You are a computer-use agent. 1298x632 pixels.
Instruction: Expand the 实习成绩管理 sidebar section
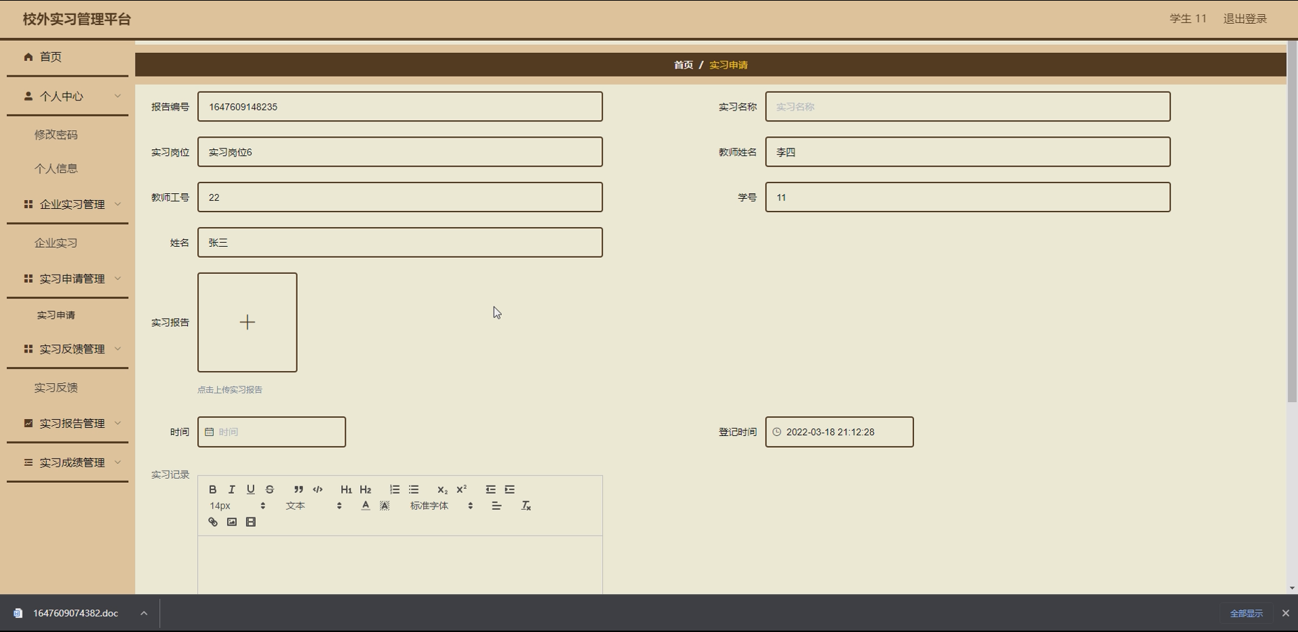click(67, 462)
